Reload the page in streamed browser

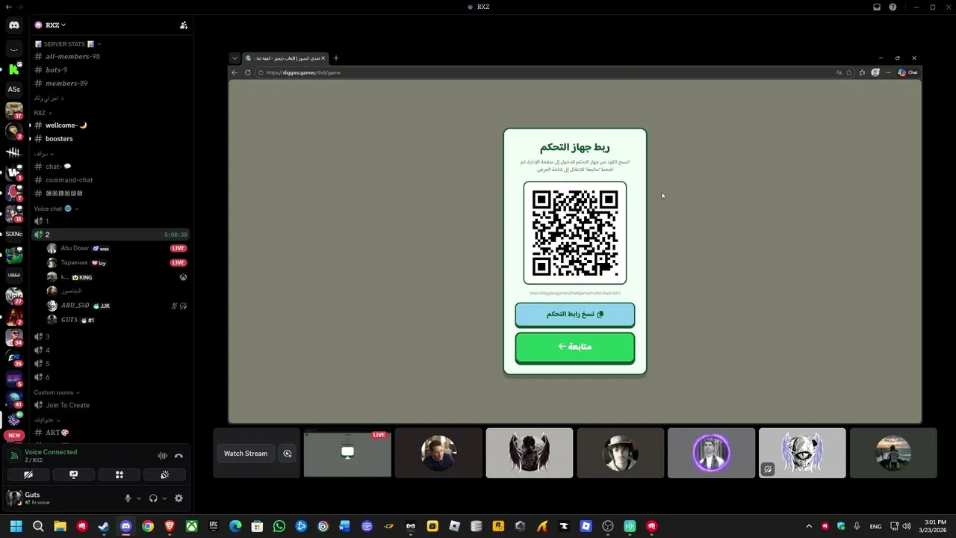248,72
